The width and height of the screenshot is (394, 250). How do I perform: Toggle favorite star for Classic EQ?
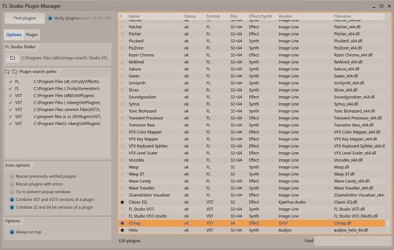[x=122, y=202]
